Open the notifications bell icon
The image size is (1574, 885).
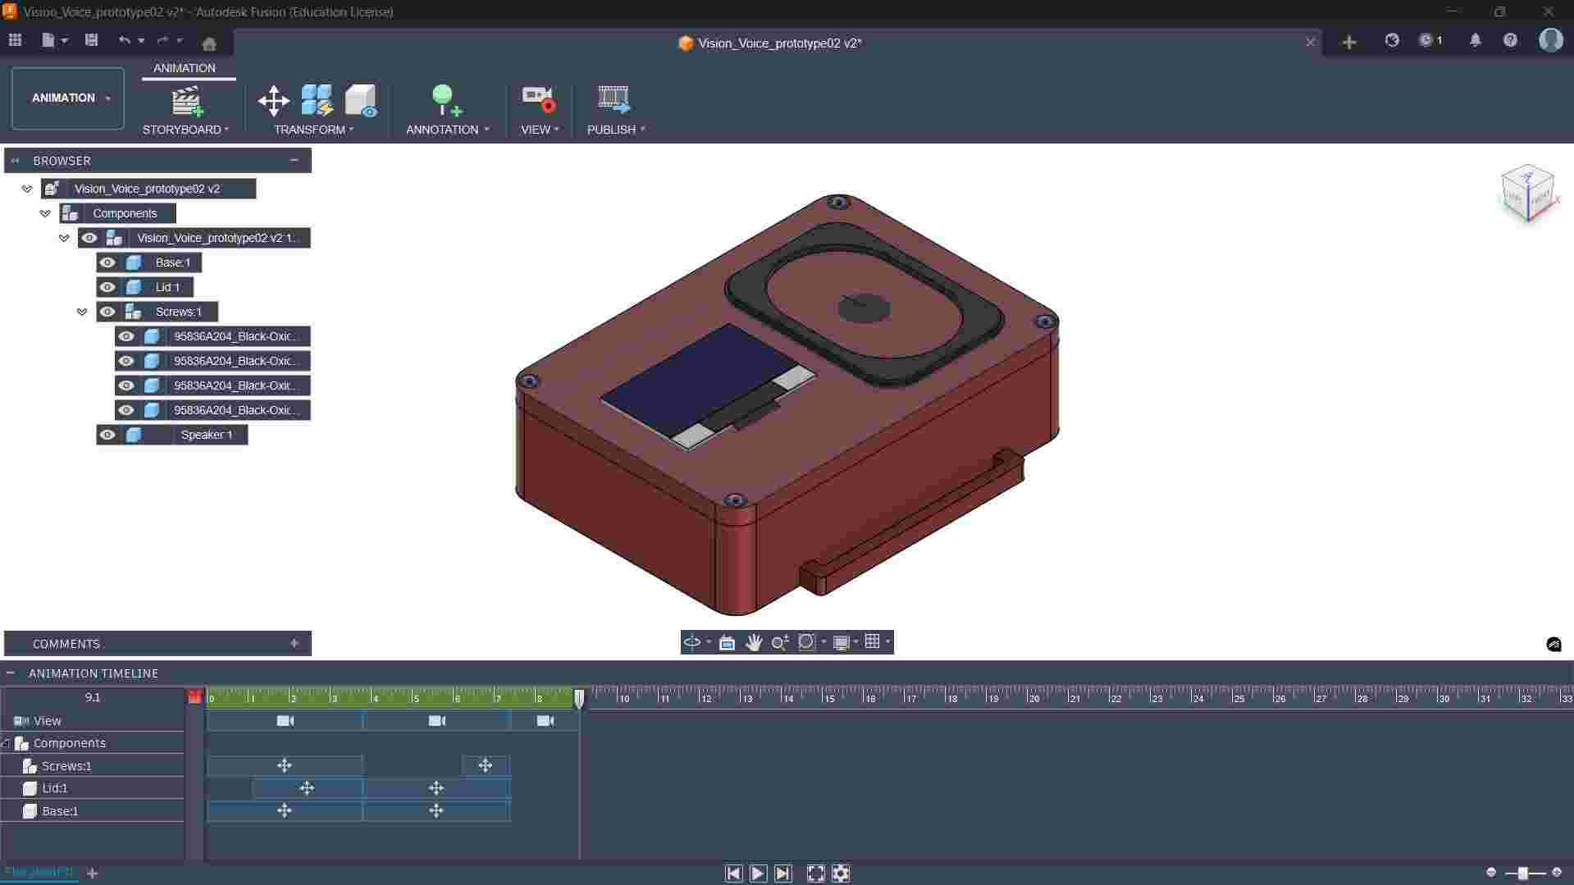(x=1476, y=40)
